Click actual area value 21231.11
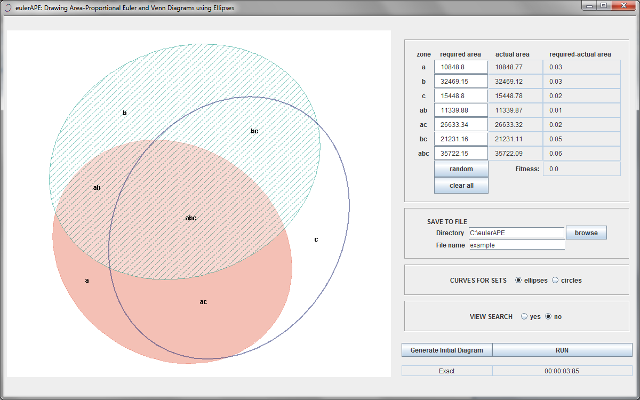The image size is (640, 400). point(516,139)
